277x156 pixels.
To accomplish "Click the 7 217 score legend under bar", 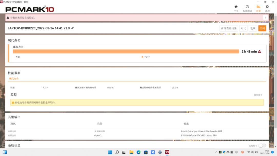I will point(146,57).
